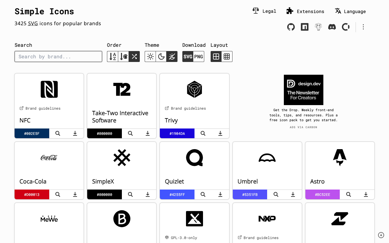Image resolution: width=389 pixels, height=243 pixels.
Task: Download the Umbrel icon
Action: pos(293,194)
